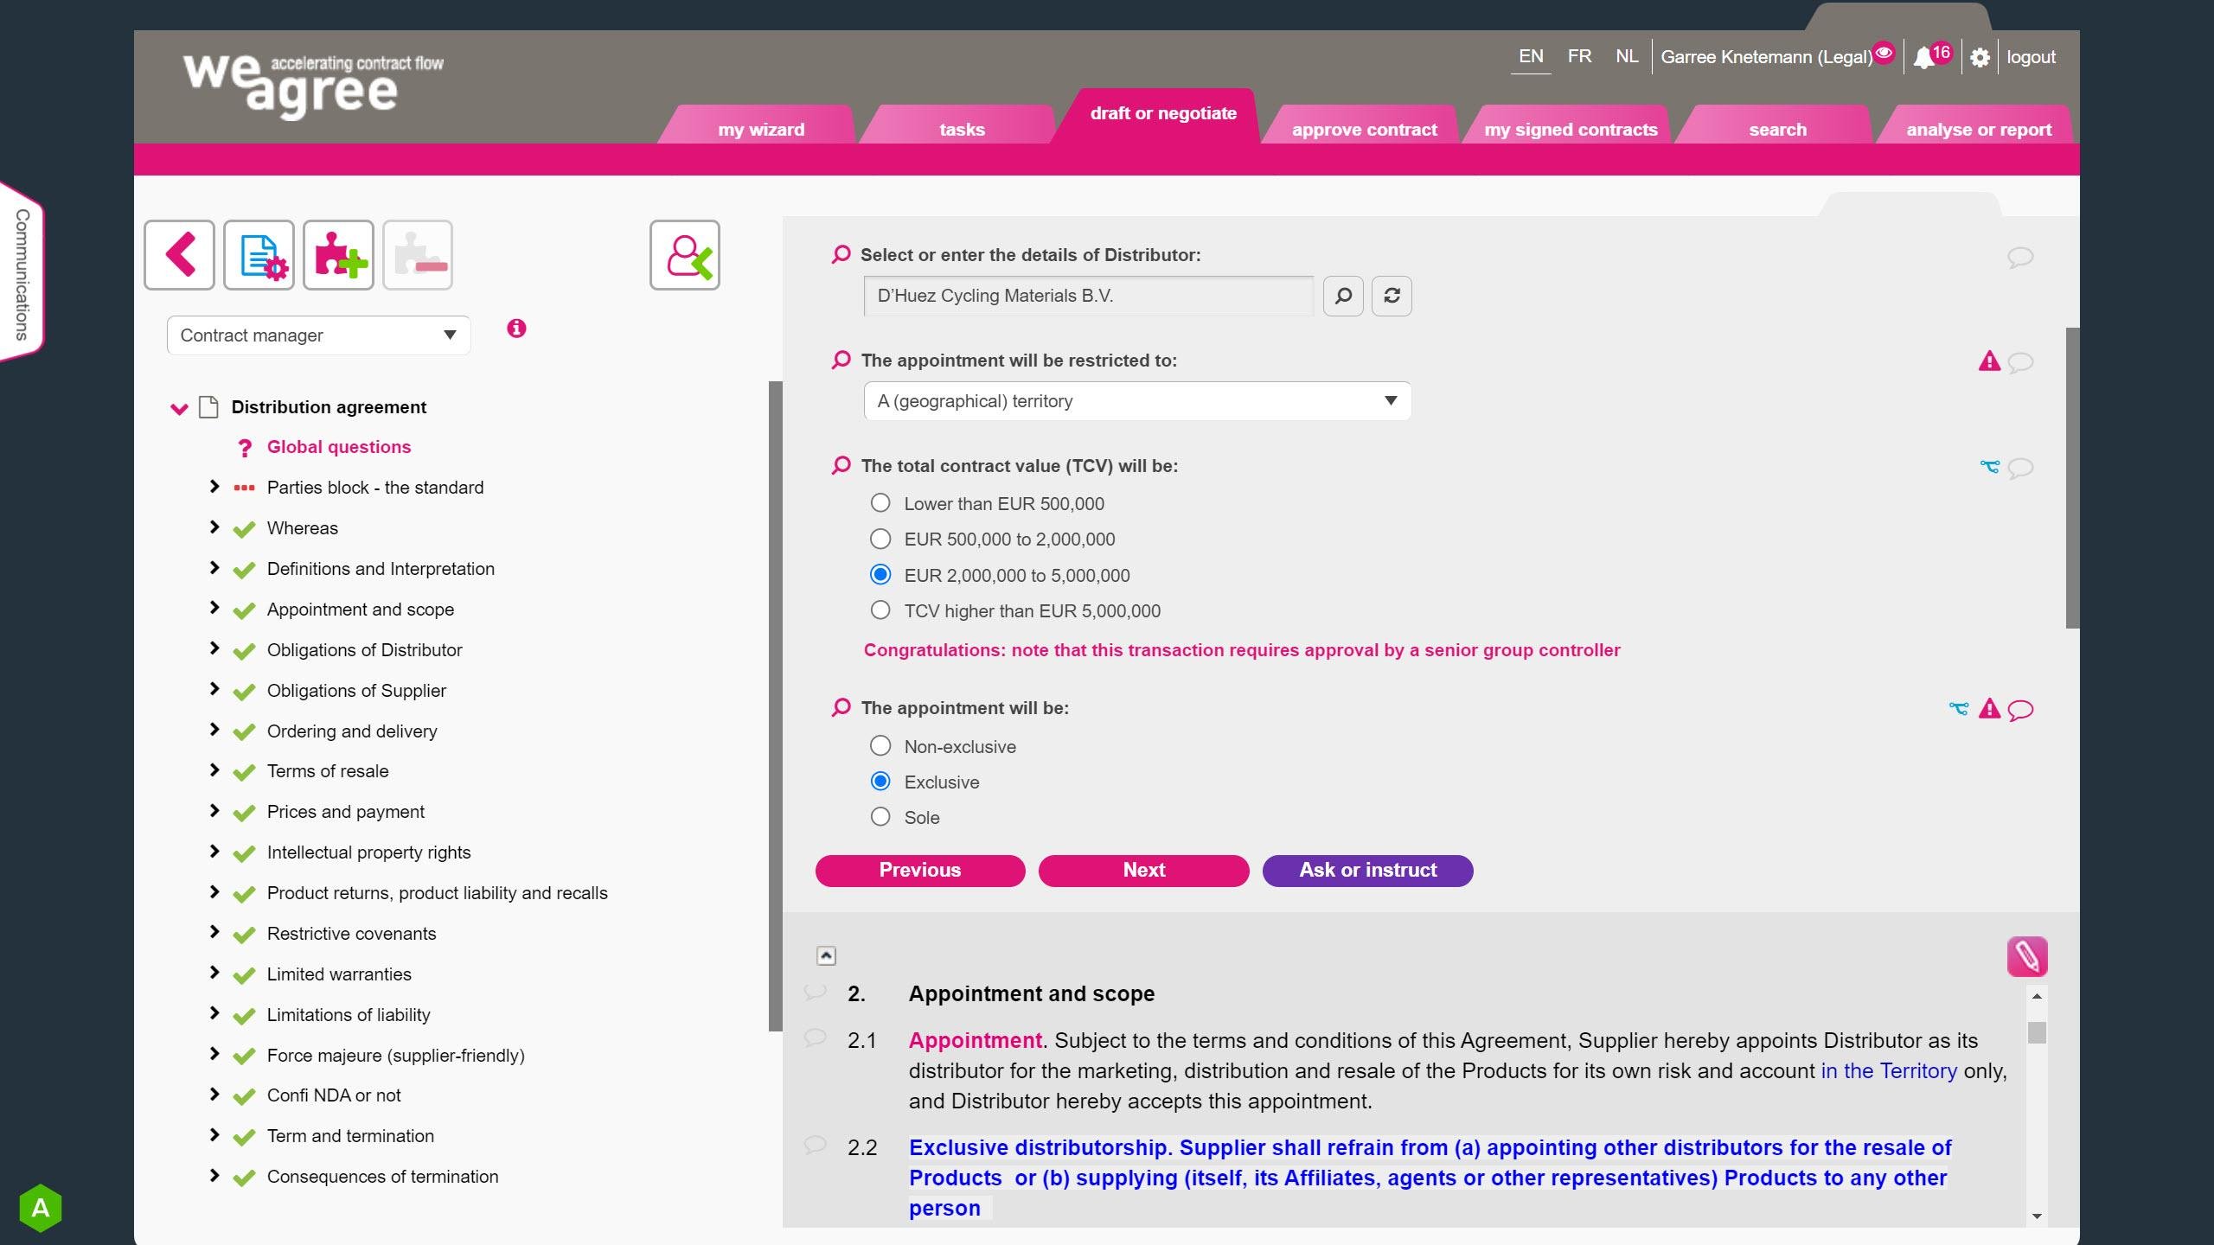Open the document settings icon
The width and height of the screenshot is (2214, 1245).
click(259, 255)
